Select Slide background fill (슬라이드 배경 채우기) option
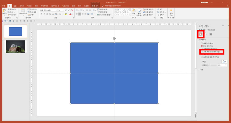231x123 pixels. [x=202, y=57]
